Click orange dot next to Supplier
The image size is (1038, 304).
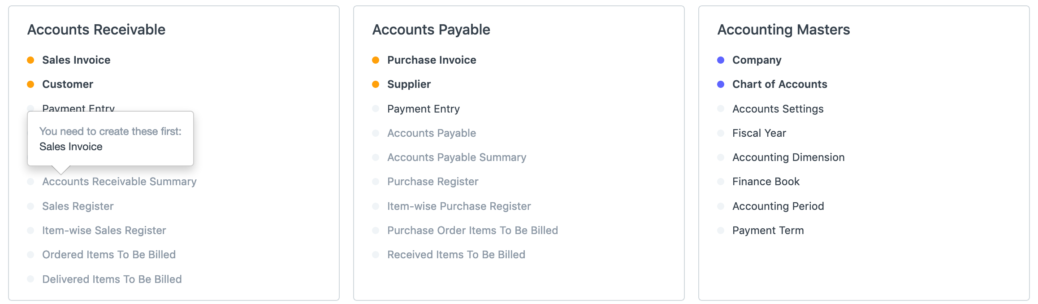tap(376, 84)
